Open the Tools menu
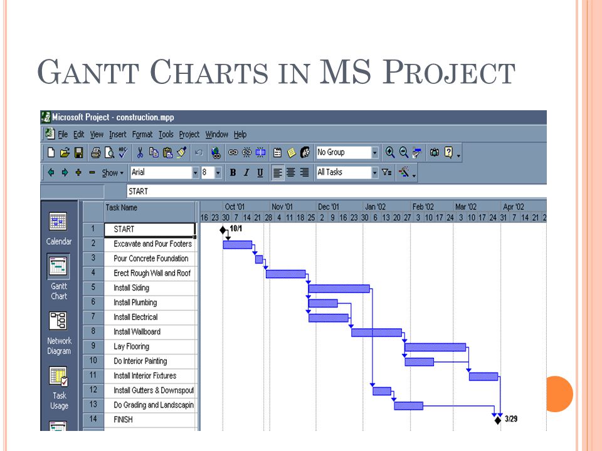 166,134
